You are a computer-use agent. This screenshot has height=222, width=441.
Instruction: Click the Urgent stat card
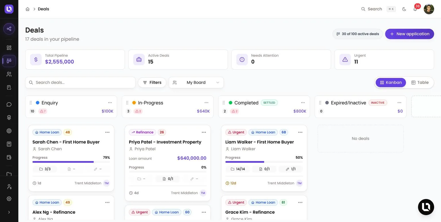[384, 60]
